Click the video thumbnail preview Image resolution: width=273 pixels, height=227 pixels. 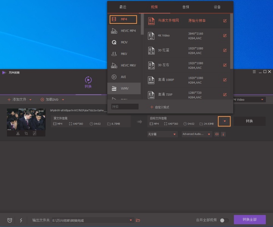[26, 119]
